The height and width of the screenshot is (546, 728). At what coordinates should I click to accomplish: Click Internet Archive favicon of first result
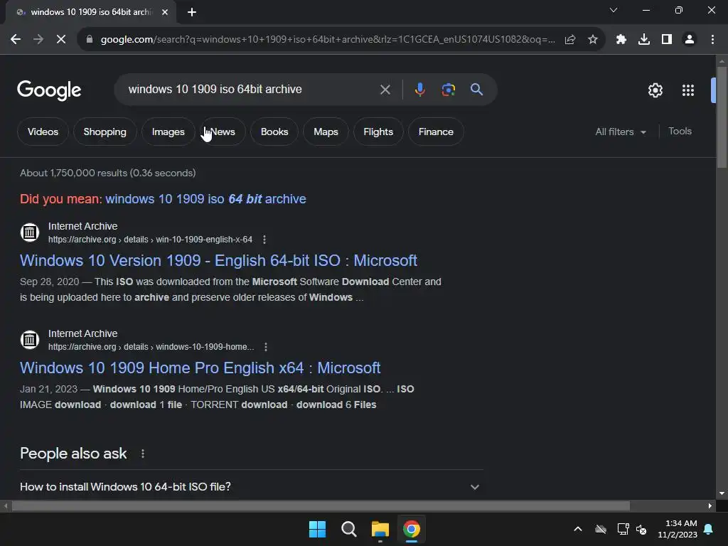[30, 232]
